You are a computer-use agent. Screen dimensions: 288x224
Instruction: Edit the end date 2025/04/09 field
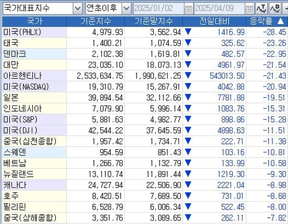coord(219,9)
